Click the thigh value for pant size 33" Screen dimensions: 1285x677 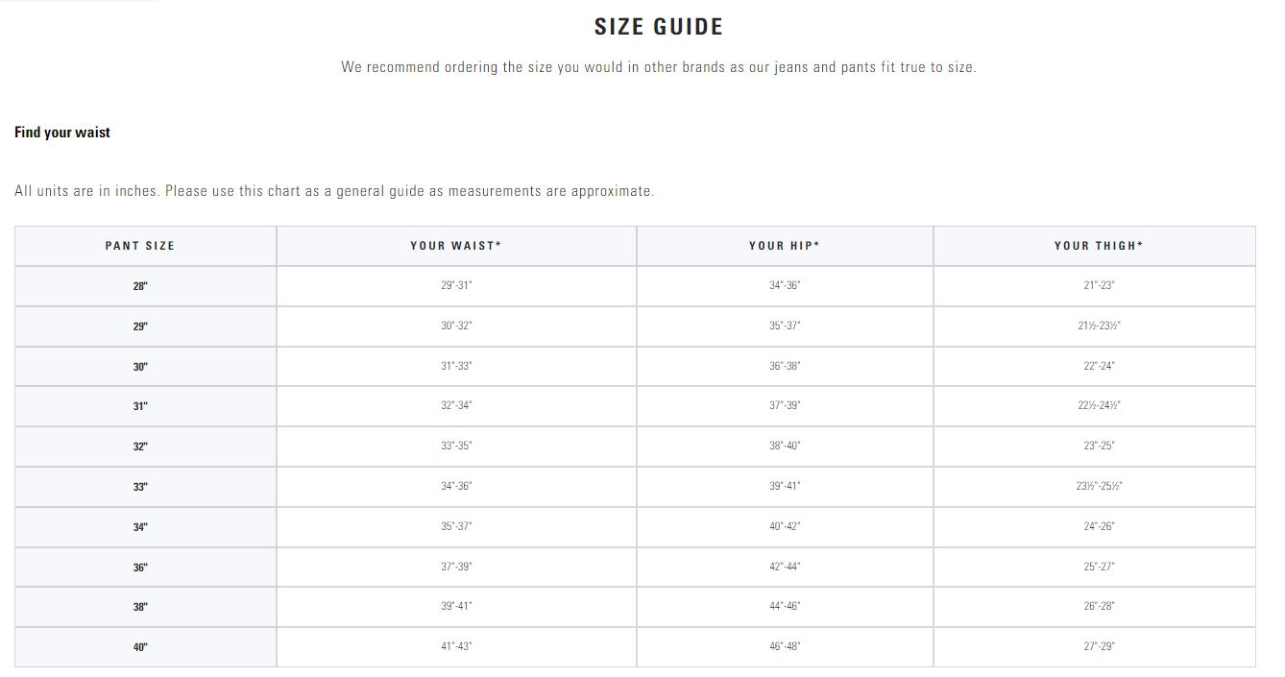pos(1099,487)
